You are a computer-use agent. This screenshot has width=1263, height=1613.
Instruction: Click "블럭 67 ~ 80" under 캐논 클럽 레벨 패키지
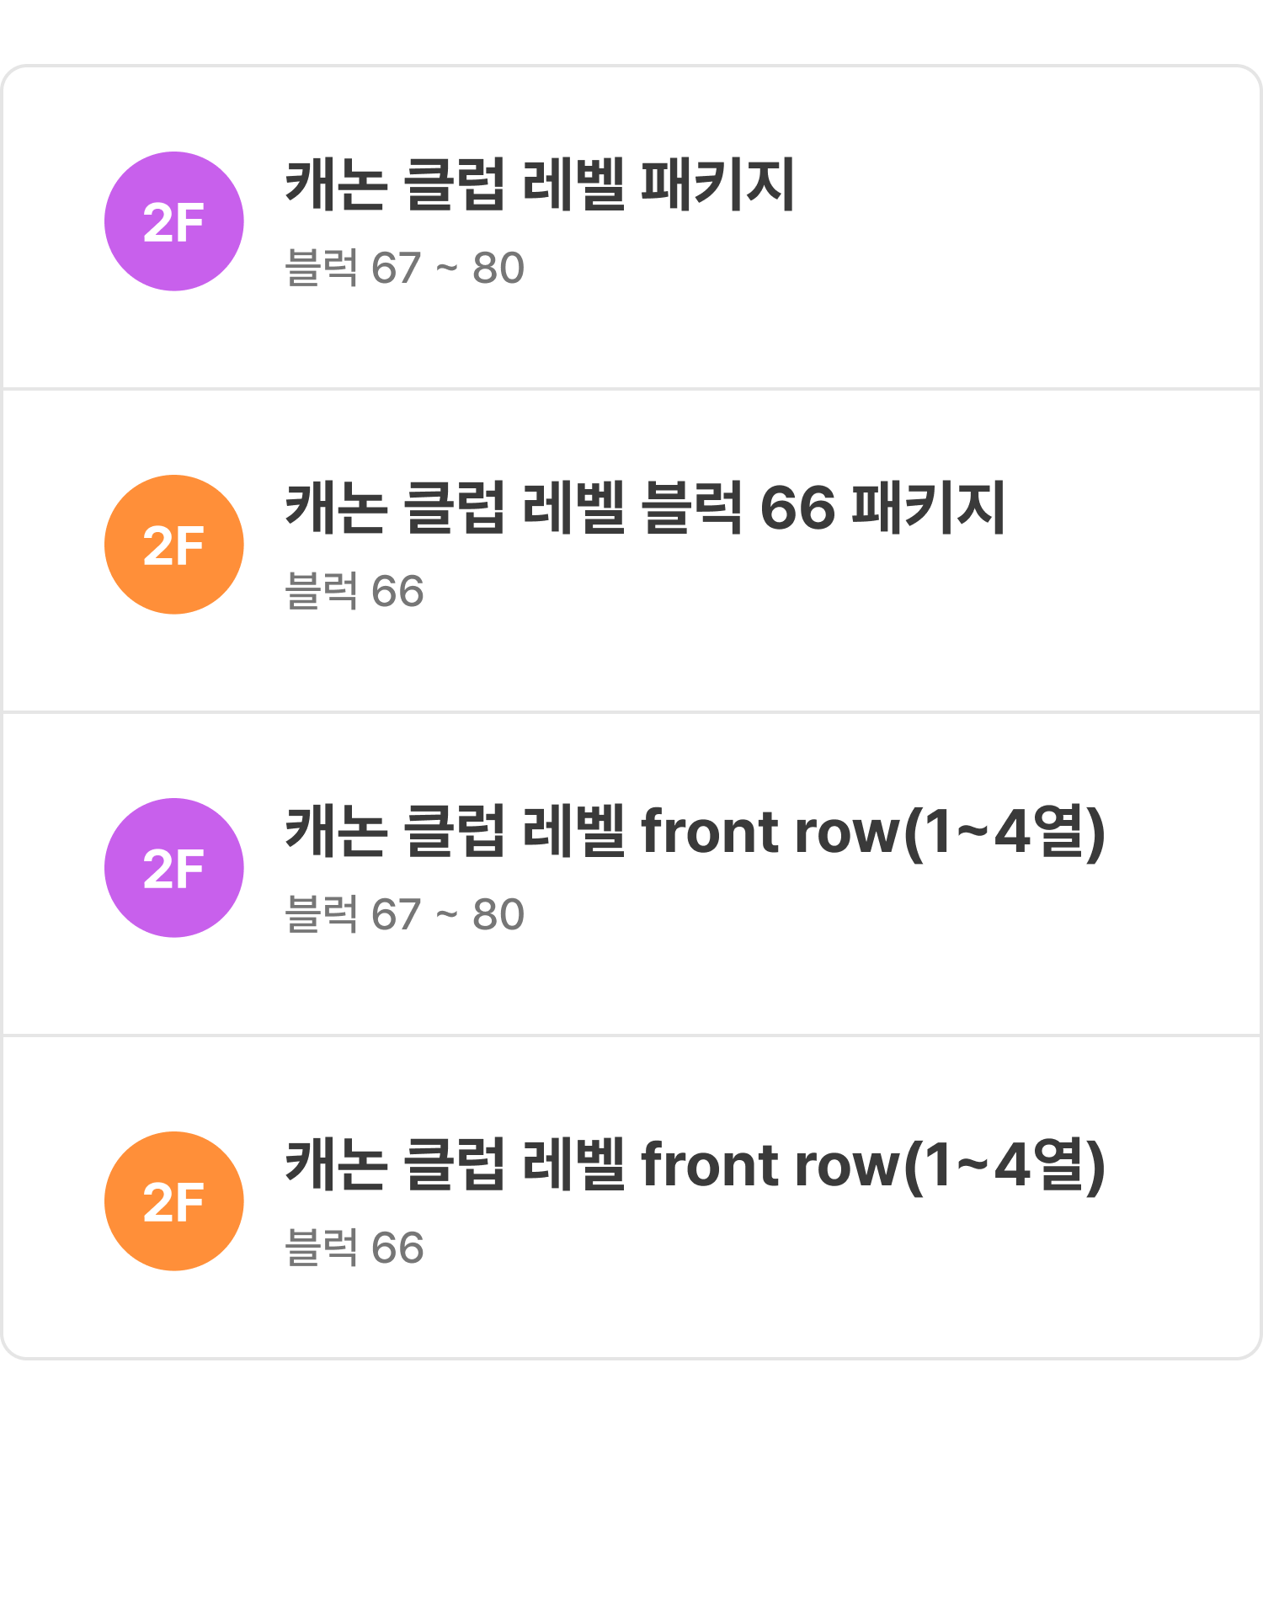coord(405,269)
